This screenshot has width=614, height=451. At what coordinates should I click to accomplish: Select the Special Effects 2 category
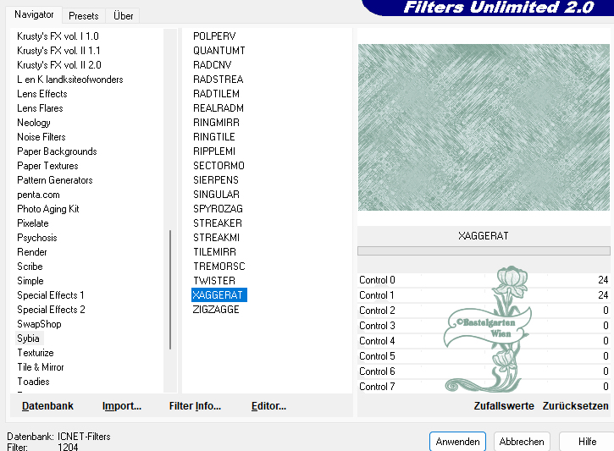(51, 310)
